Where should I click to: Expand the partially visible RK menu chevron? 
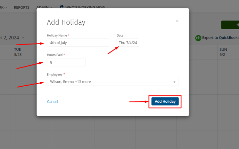tap(6, 8)
